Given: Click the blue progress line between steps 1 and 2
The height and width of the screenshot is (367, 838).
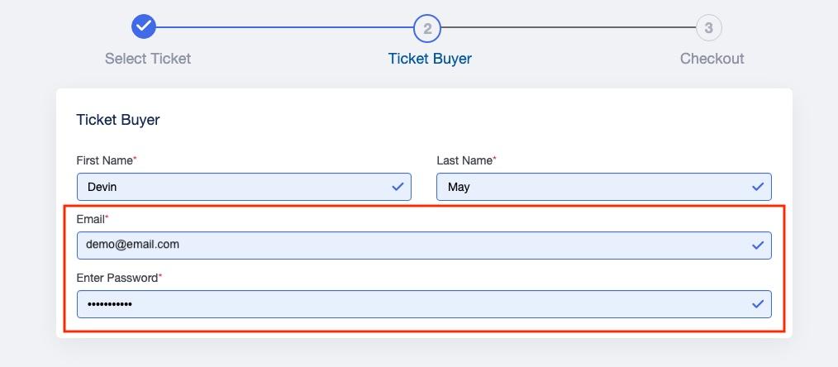Looking at the screenshot, I should (284, 26).
